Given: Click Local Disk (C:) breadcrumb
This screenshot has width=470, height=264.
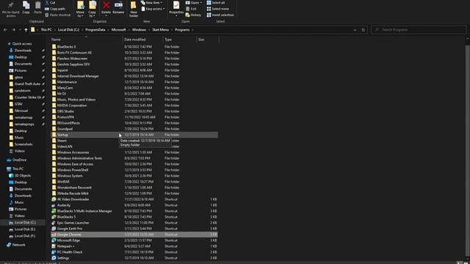Looking at the screenshot, I should coord(68,30).
